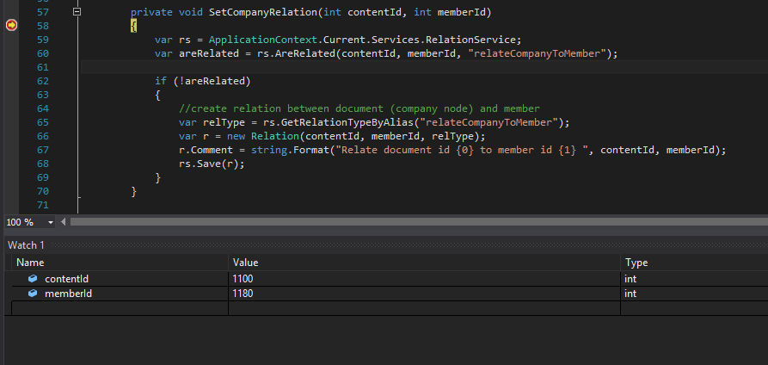Click the horizontal scrollbar left arrow

coord(64,222)
